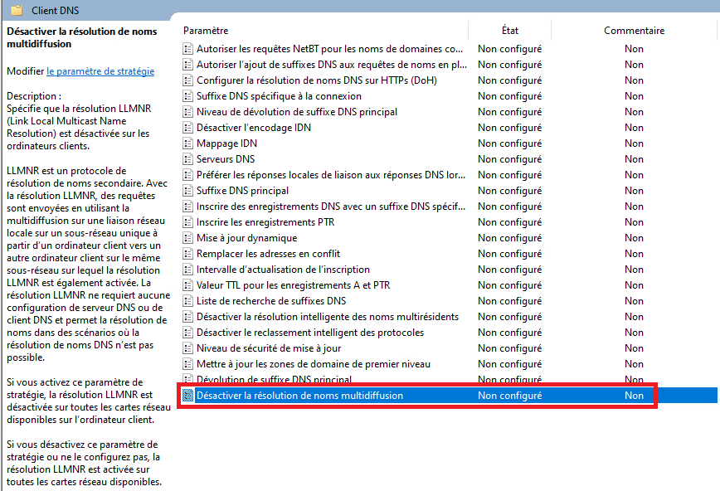720x491 pixels.
Task: Select Niveau de sécurité de mise à jour
Action: point(269,348)
